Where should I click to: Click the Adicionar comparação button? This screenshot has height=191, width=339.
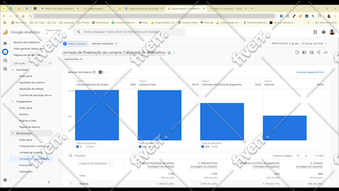point(104,44)
